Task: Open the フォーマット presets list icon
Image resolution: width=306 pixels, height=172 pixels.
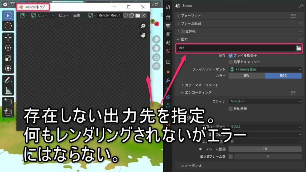Action: tap(293, 16)
